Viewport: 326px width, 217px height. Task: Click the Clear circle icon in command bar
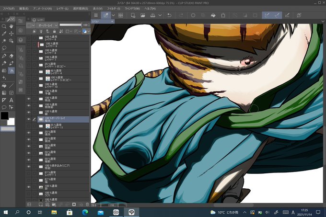point(193,15)
